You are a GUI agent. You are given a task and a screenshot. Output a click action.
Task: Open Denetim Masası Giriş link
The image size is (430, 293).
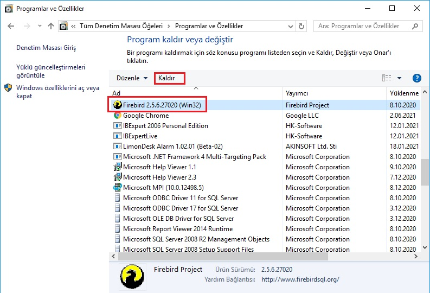tap(46, 48)
